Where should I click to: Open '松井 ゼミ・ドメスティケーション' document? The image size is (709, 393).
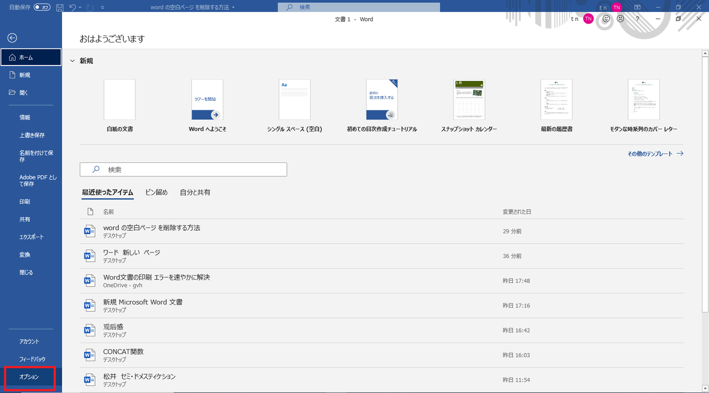(x=382, y=380)
